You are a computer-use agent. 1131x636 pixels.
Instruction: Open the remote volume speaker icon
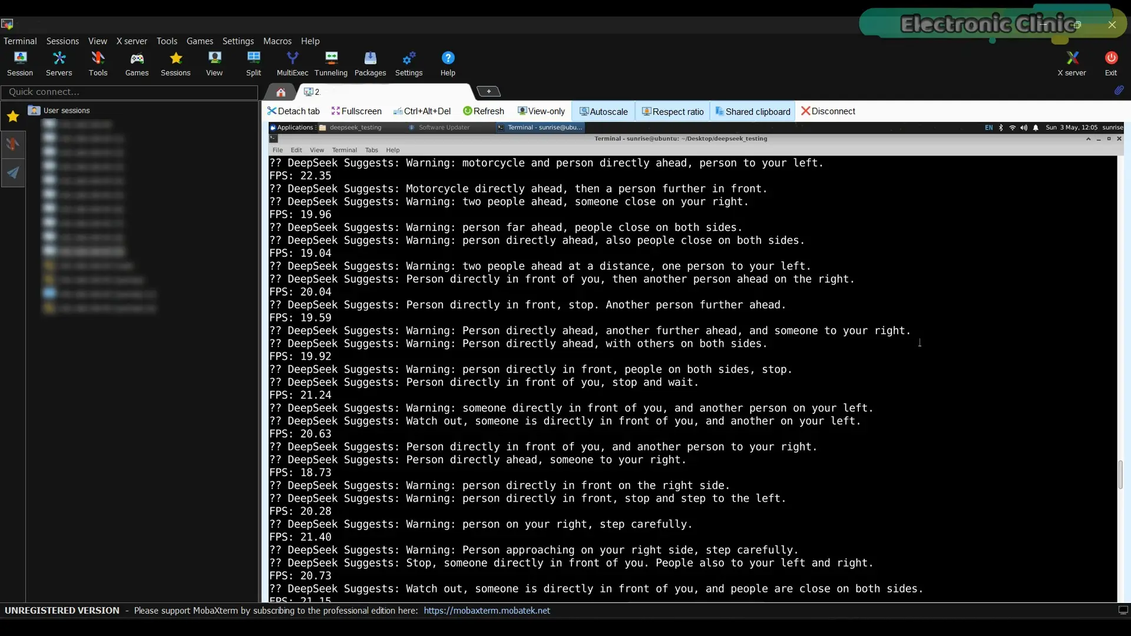[x=1024, y=128]
